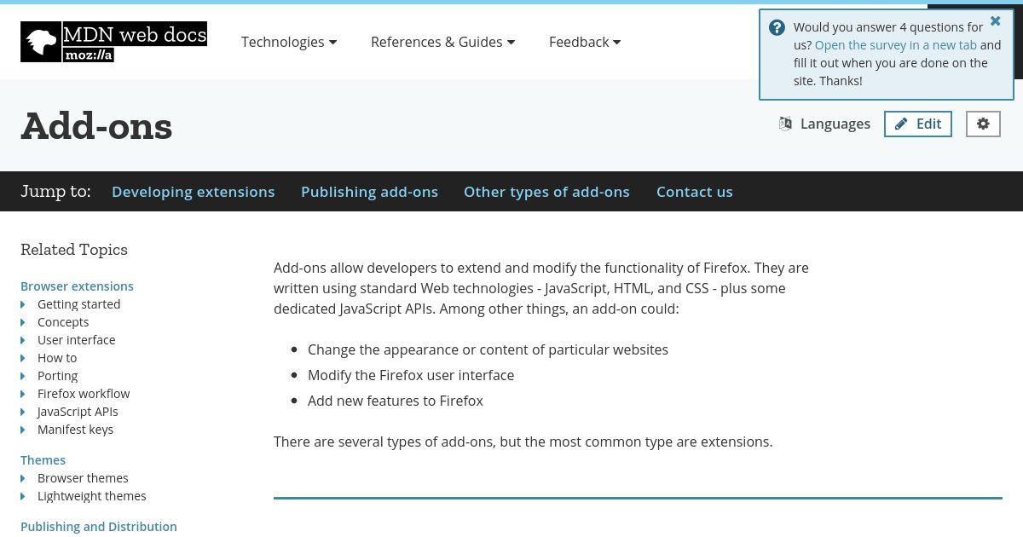
Task: Click the pencil Edit button
Action: (x=918, y=124)
